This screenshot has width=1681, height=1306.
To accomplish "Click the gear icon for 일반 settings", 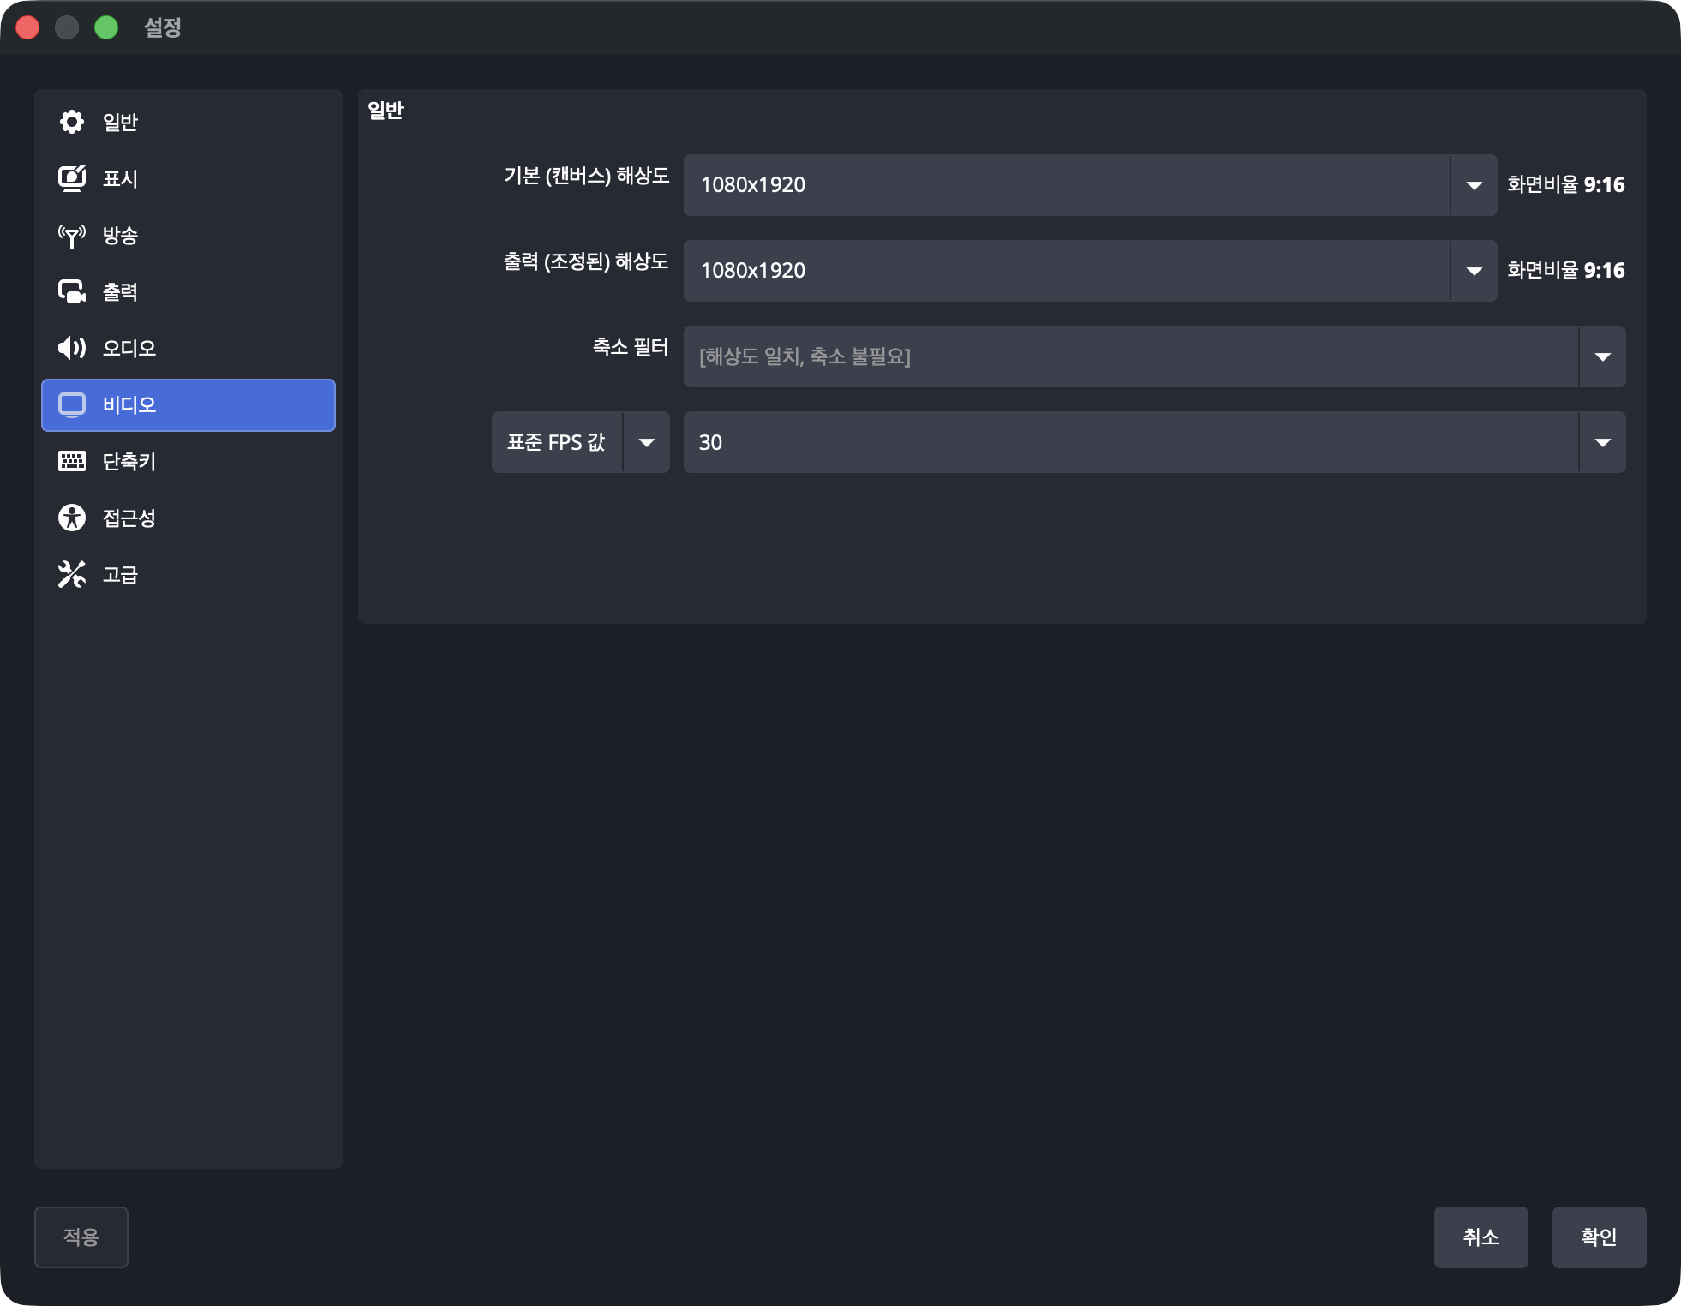I will click(x=72, y=122).
